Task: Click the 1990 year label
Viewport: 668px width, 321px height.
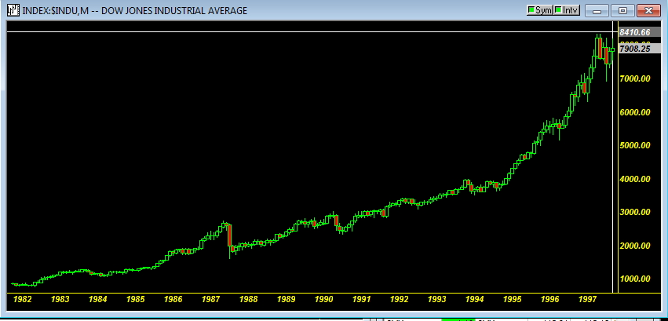Action: (x=323, y=299)
